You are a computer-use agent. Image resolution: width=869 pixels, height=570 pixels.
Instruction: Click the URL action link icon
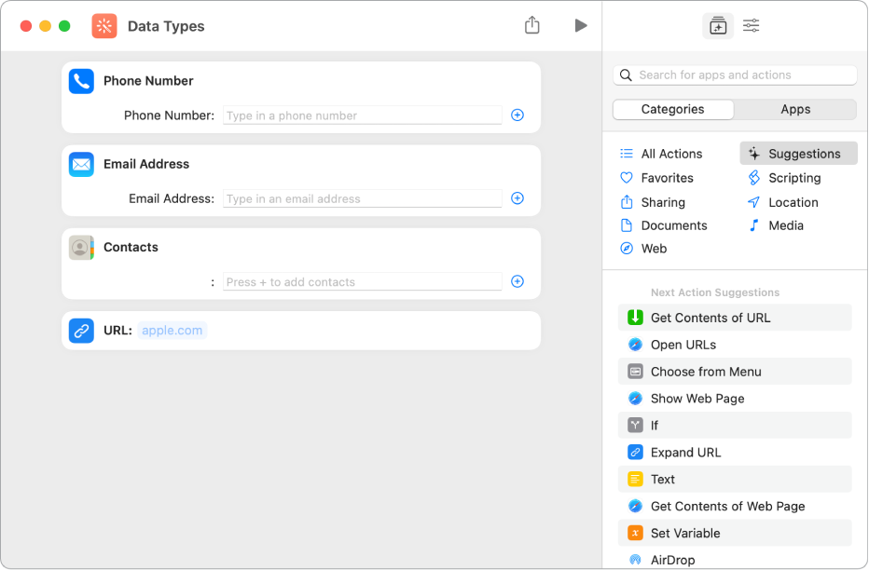(81, 331)
